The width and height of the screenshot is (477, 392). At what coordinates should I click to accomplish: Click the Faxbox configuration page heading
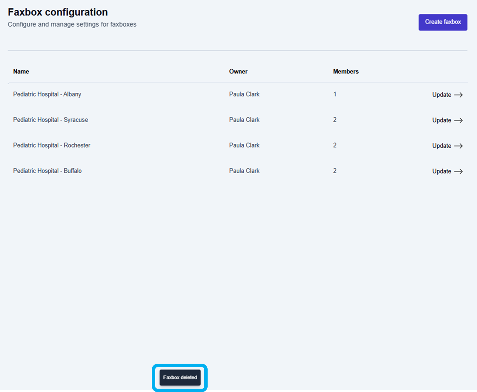tap(58, 12)
